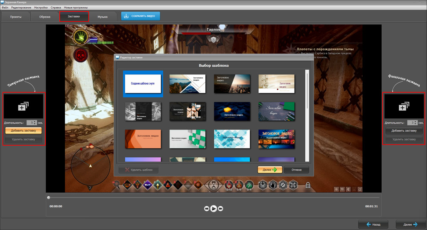Switch to the Музыка tab
The height and width of the screenshot is (230, 427).
(x=102, y=17)
